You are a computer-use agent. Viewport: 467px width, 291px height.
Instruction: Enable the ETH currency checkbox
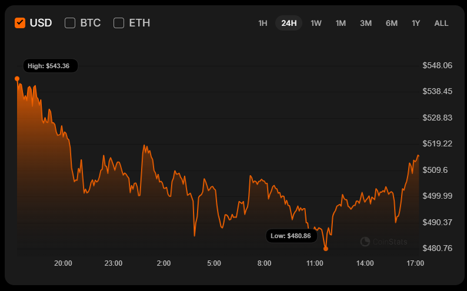119,23
